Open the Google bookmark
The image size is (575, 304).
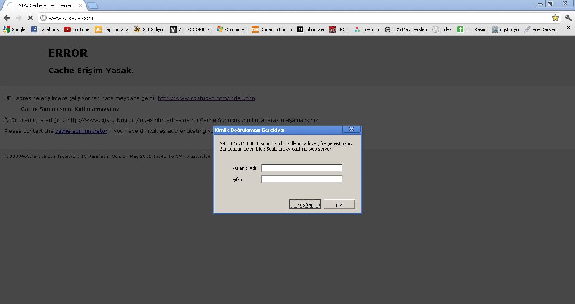(x=14, y=29)
